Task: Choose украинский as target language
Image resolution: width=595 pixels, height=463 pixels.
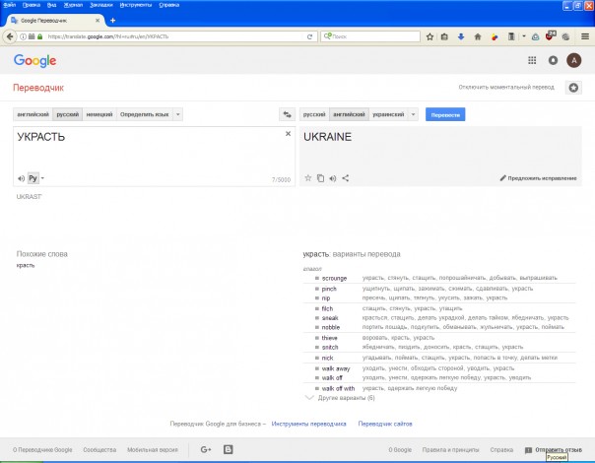Action: pos(389,114)
